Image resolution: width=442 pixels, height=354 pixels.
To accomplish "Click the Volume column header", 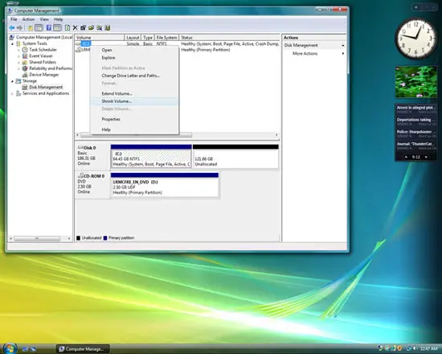I will coord(99,38).
